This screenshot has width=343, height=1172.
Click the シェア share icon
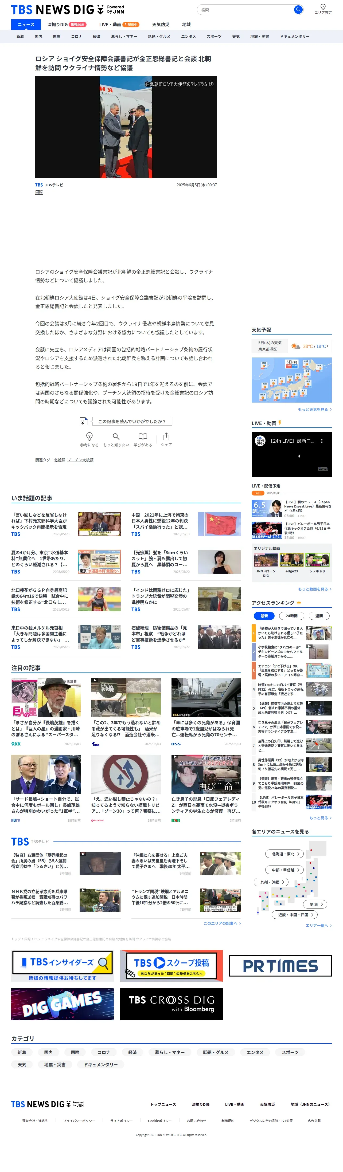tap(166, 436)
